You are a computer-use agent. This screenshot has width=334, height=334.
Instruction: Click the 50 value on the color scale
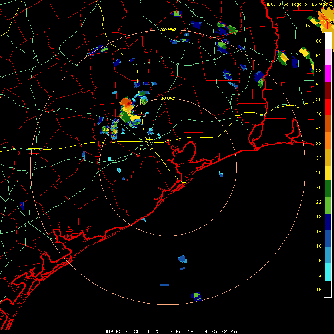tap(319, 99)
